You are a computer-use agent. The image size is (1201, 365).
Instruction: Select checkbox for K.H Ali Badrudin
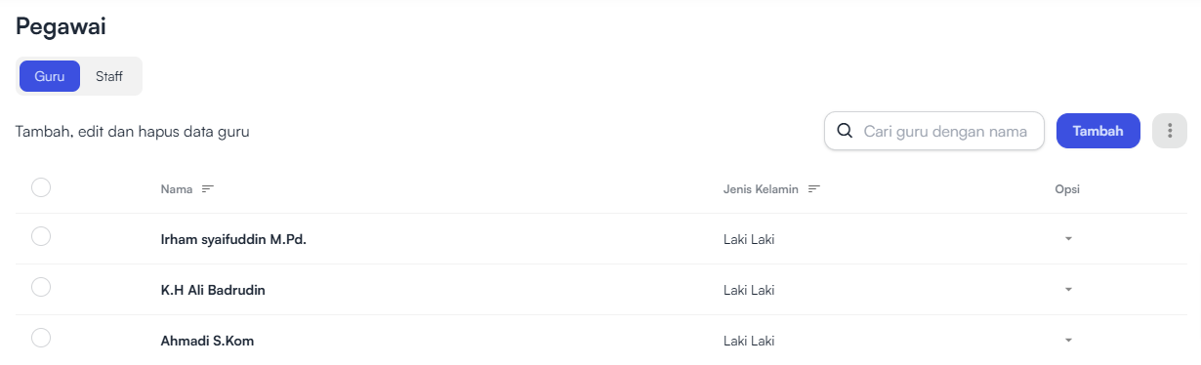(x=41, y=287)
